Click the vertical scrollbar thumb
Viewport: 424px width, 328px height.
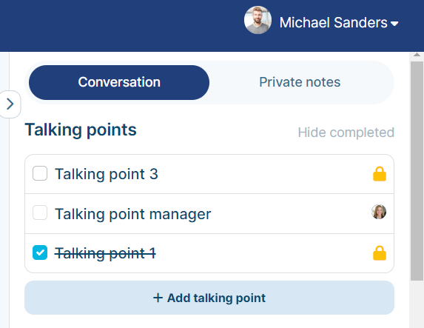pyautogui.click(x=417, y=171)
